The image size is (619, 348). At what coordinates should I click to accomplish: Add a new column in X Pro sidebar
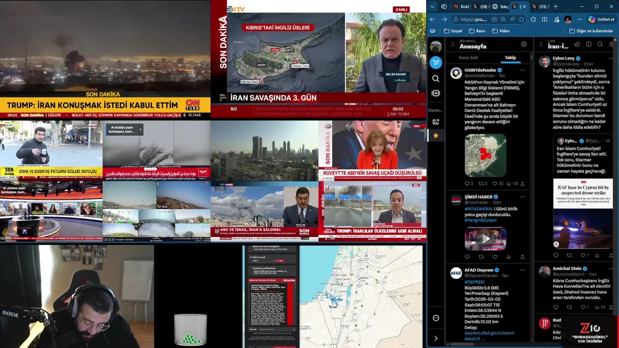coord(436,93)
